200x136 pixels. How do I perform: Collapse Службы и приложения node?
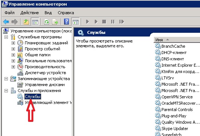coord(6,91)
